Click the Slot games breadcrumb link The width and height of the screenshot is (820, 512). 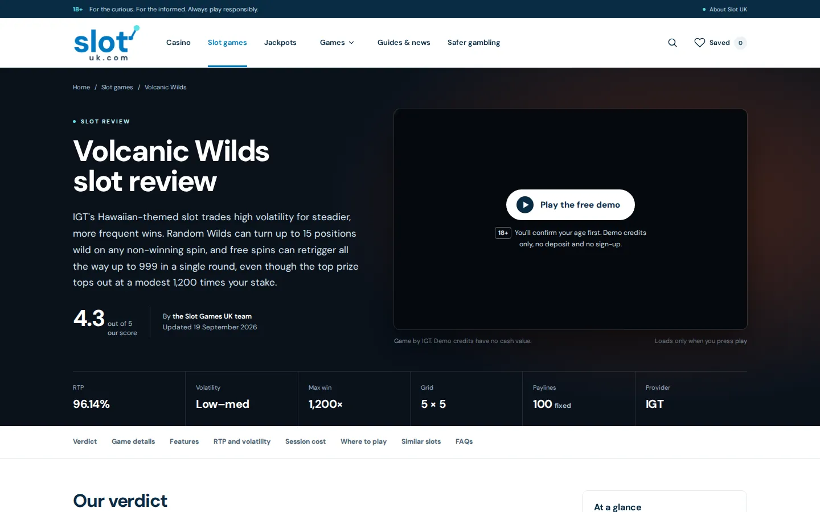click(117, 87)
